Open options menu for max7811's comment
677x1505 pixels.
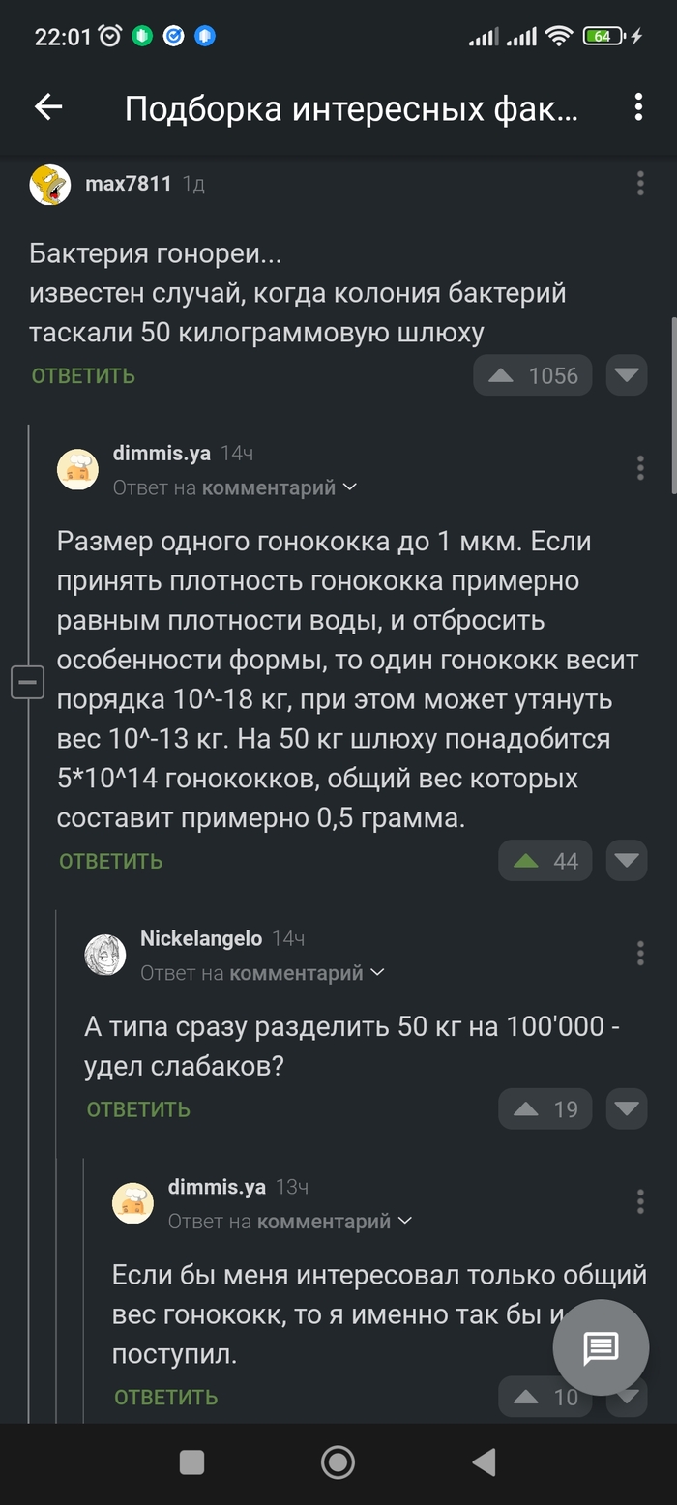click(640, 183)
